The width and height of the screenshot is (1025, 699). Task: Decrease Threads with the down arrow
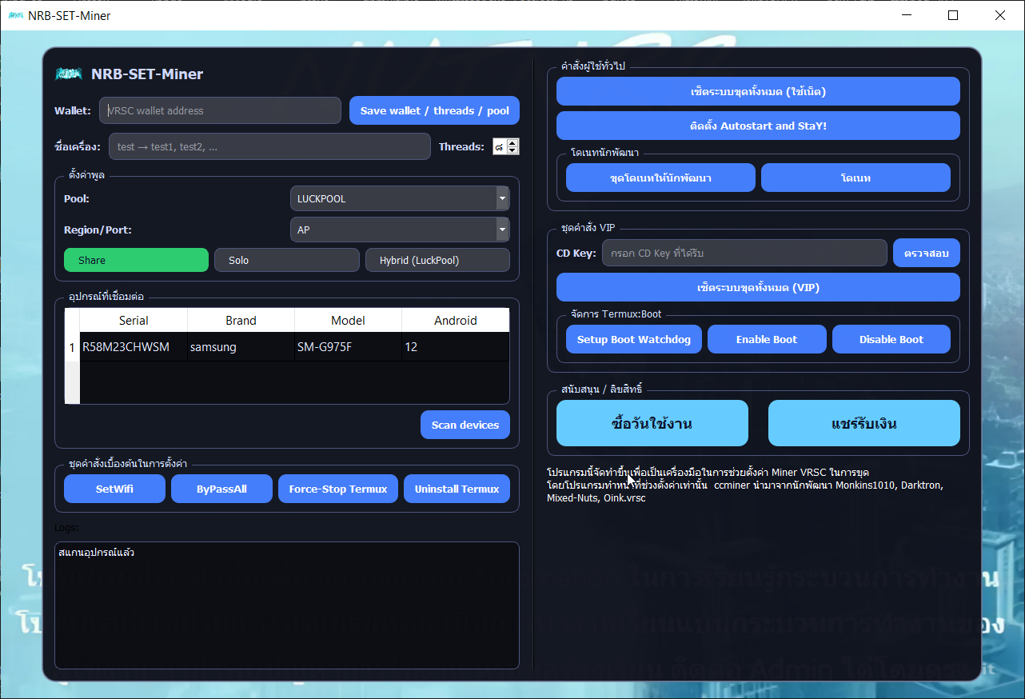(x=513, y=150)
